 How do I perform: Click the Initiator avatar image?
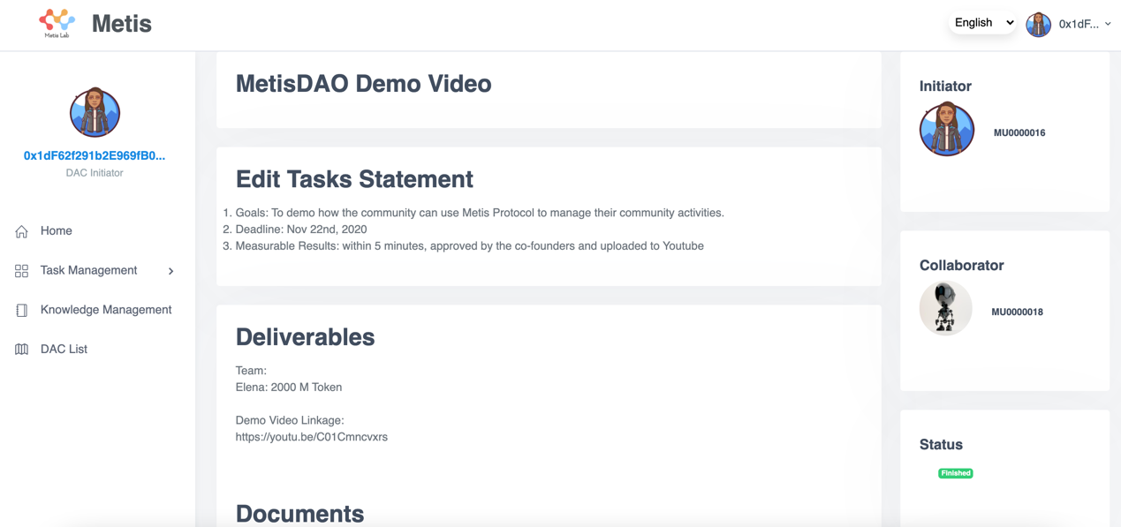pyautogui.click(x=946, y=130)
